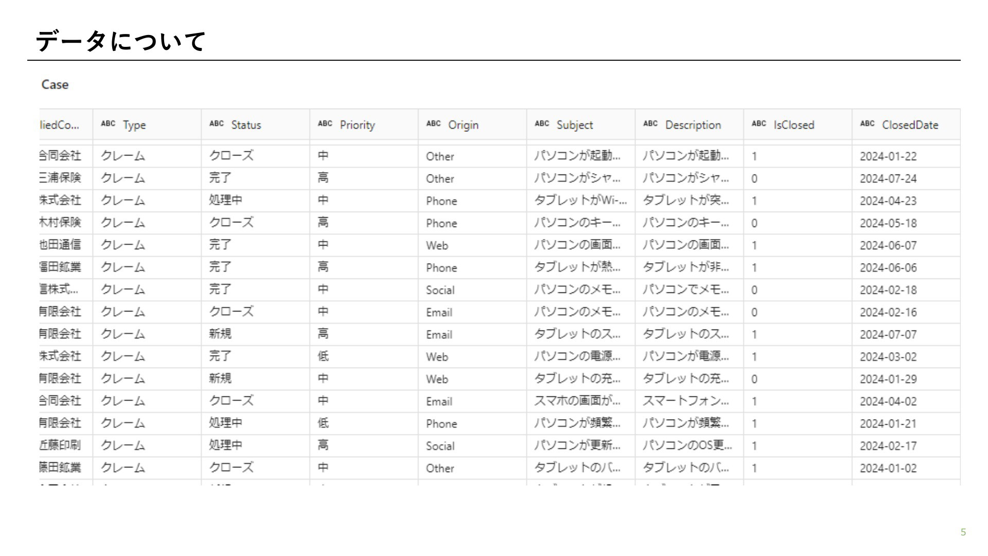Click the ABC type icon beside Subject
The width and height of the screenshot is (988, 556).
pos(542,124)
